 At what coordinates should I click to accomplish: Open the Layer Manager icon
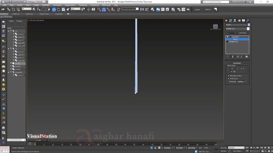click(x=153, y=9)
